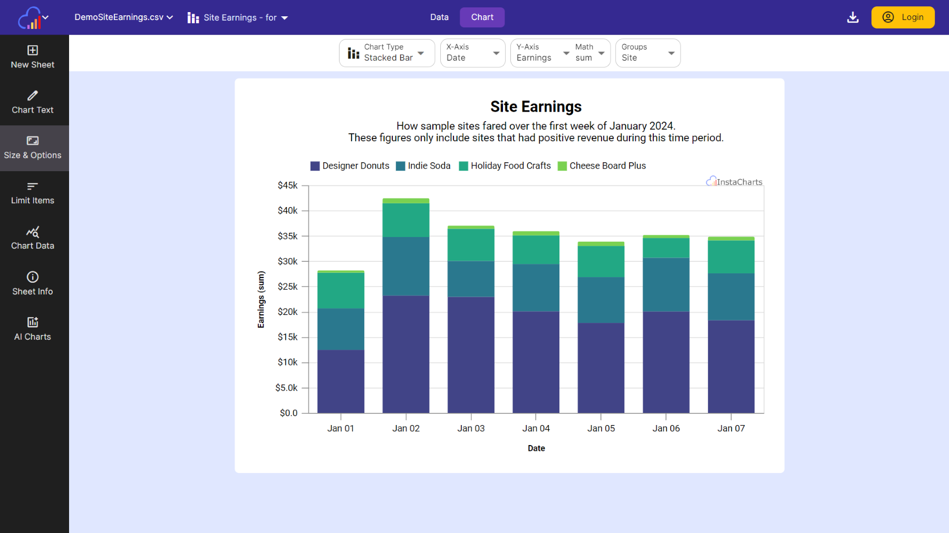The width and height of the screenshot is (949, 533).
Task: Click the InstaCharts watermark link
Action: pyautogui.click(x=734, y=182)
